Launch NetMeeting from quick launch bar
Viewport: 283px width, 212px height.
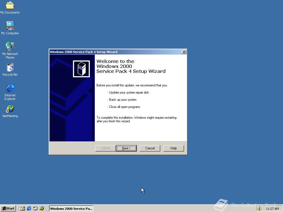pos(42,208)
